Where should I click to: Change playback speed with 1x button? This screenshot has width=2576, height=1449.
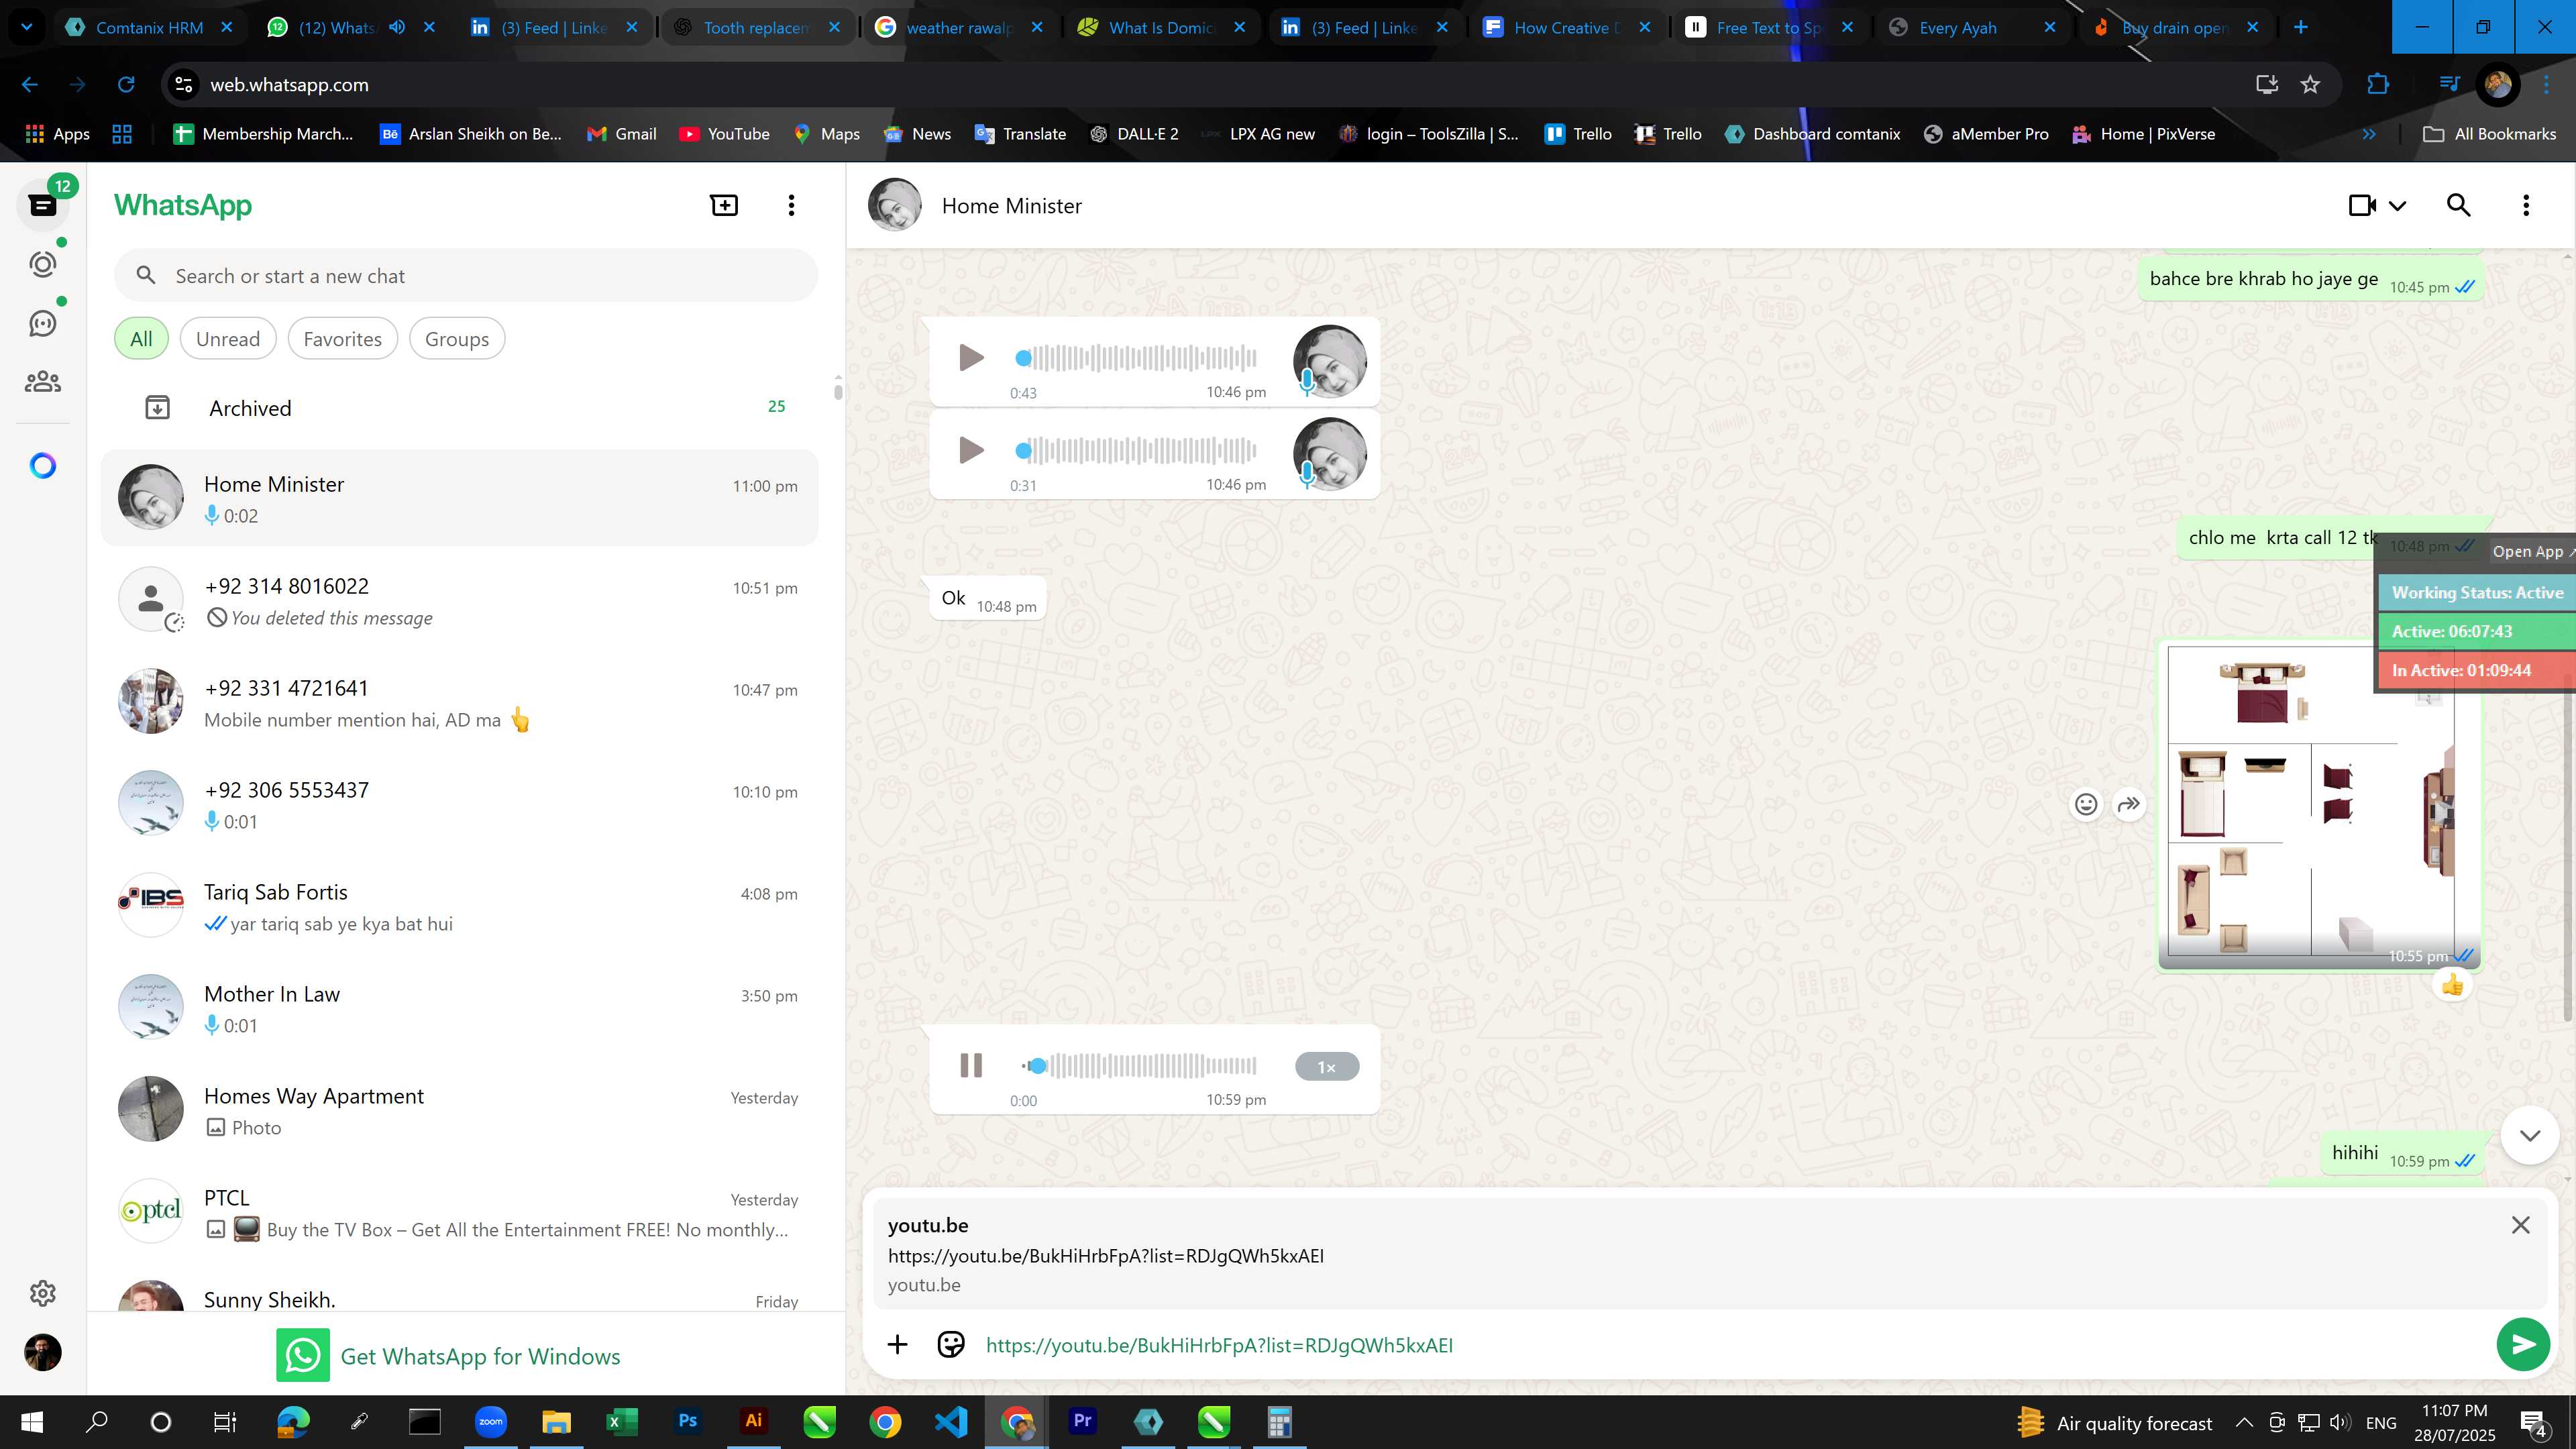point(1327,1067)
